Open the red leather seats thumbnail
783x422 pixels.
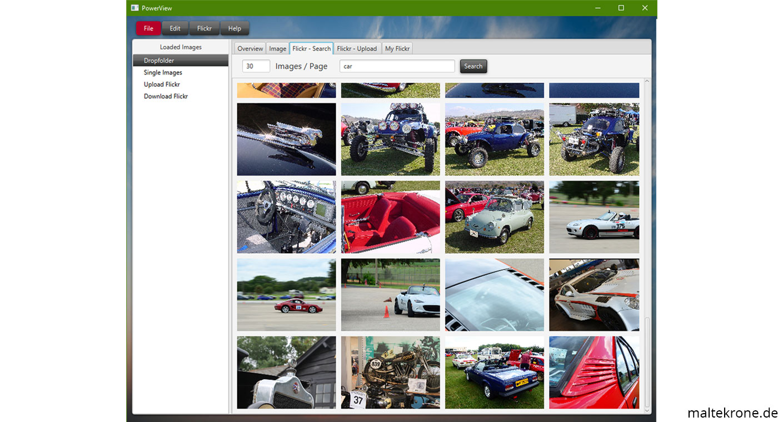click(391, 217)
